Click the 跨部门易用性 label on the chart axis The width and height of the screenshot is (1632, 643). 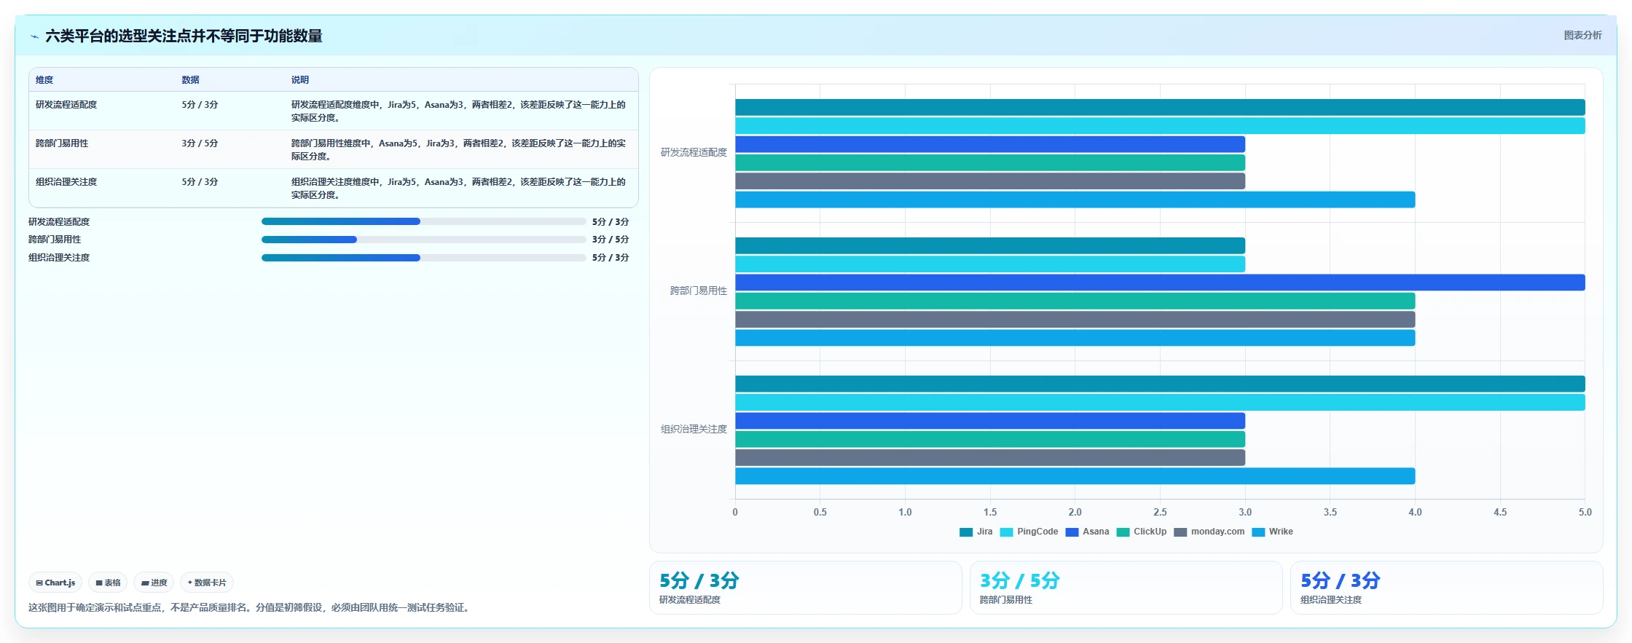coord(698,291)
